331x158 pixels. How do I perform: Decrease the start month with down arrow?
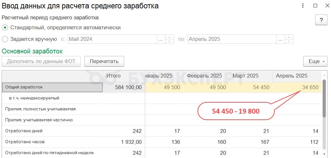click(x=169, y=42)
